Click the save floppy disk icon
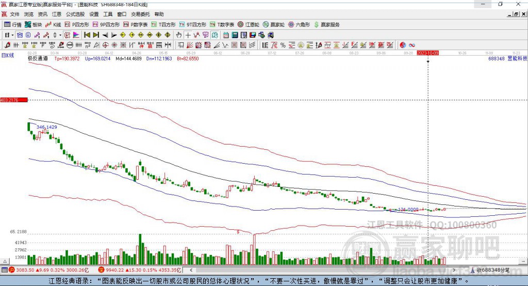 coord(253,35)
